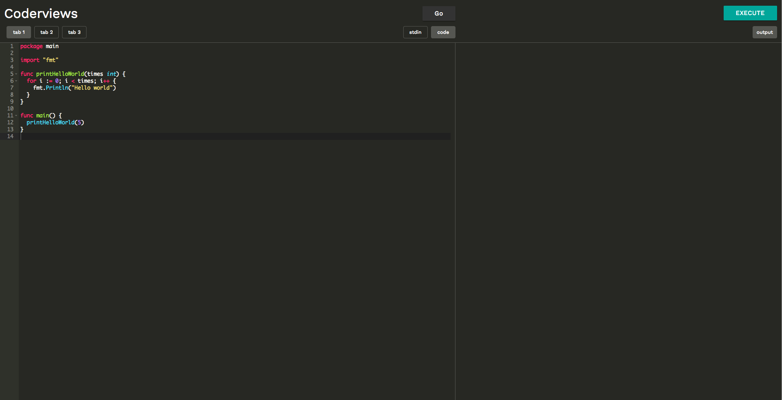
Task: Switch to tab 2
Action: tap(46, 32)
